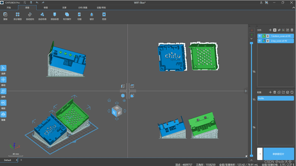
Task: Delete profile with trash icon in 配置 panel
Action: click(275, 92)
